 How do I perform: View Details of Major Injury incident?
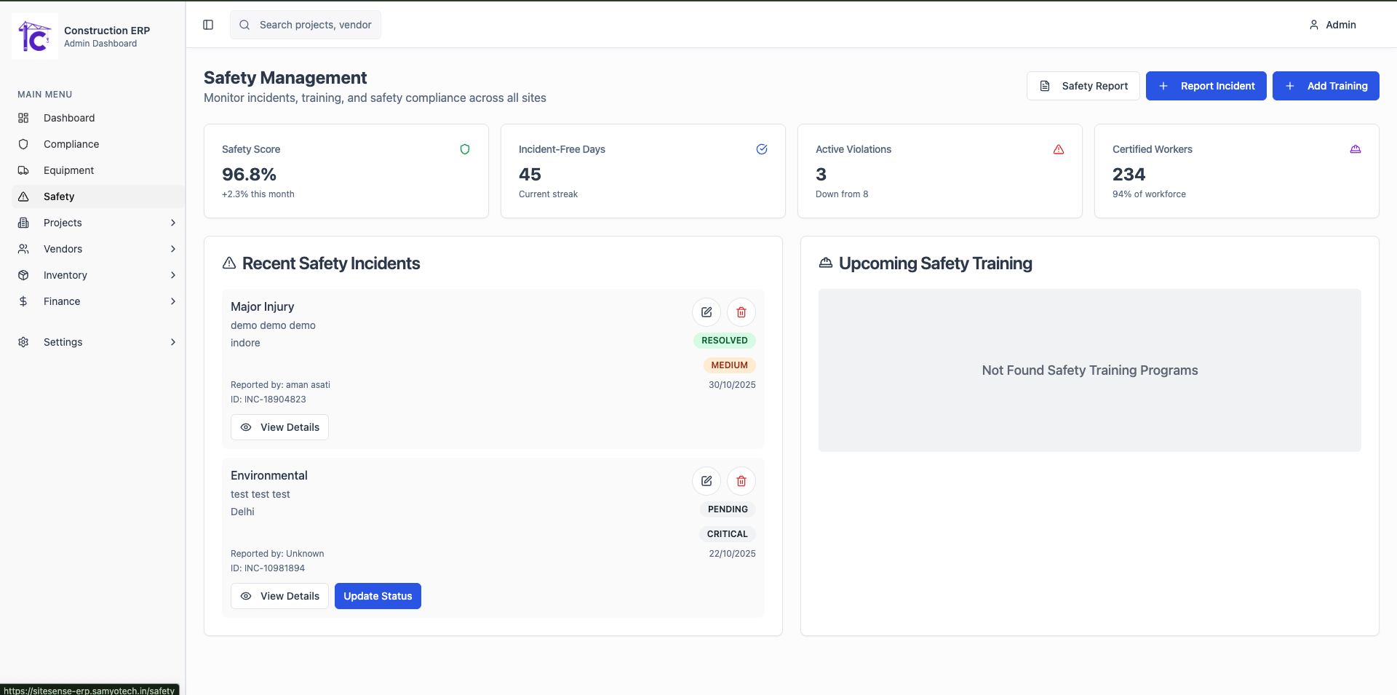(x=279, y=427)
